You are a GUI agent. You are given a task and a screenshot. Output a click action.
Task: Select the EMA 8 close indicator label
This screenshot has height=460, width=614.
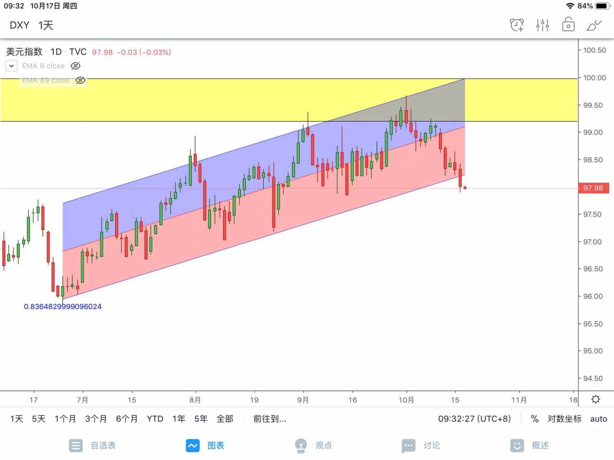click(x=43, y=66)
